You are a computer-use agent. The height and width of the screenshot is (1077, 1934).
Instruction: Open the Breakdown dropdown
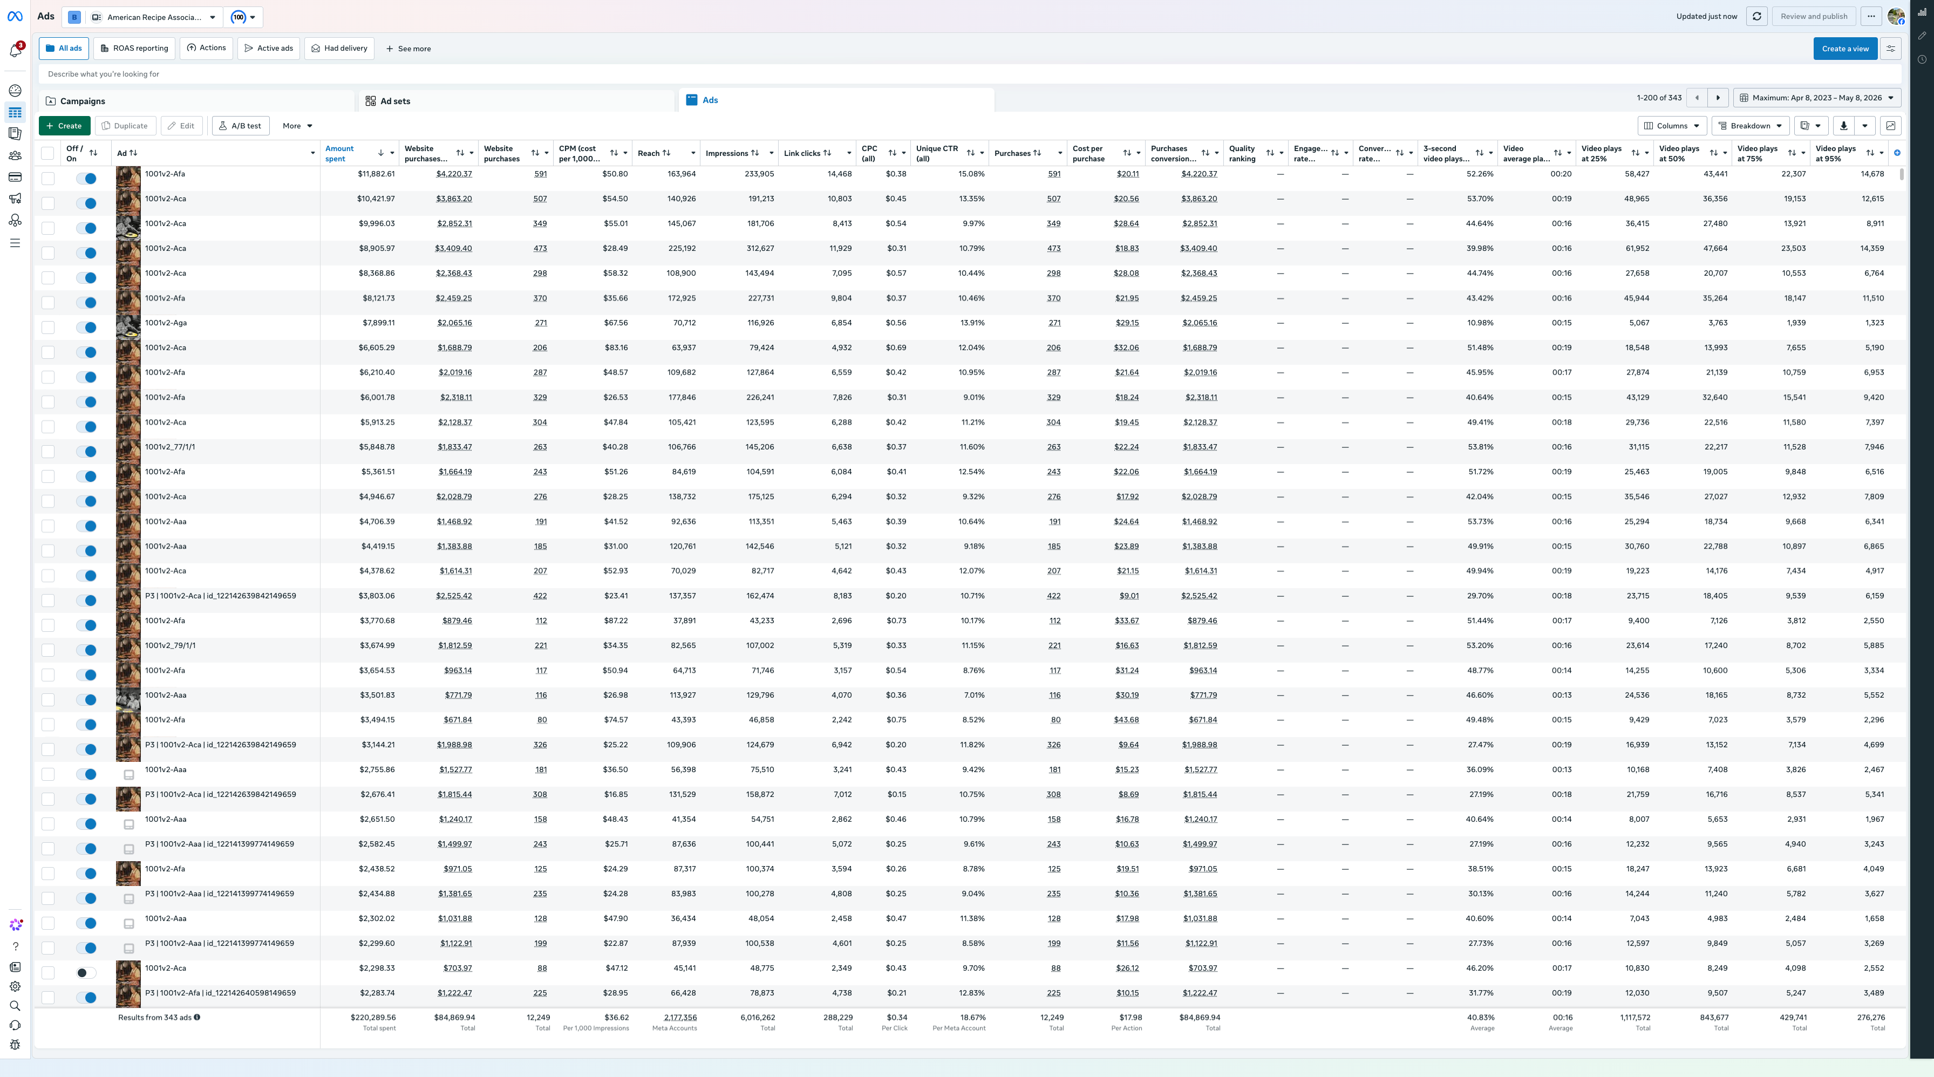1750,126
